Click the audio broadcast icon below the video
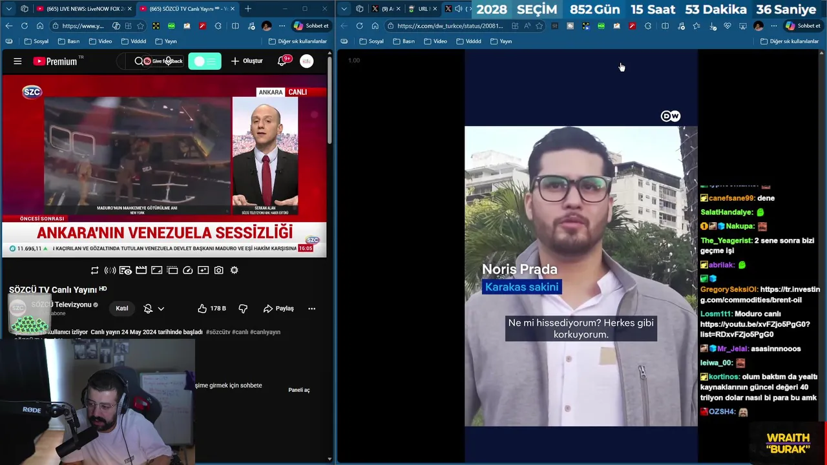 coord(110,270)
